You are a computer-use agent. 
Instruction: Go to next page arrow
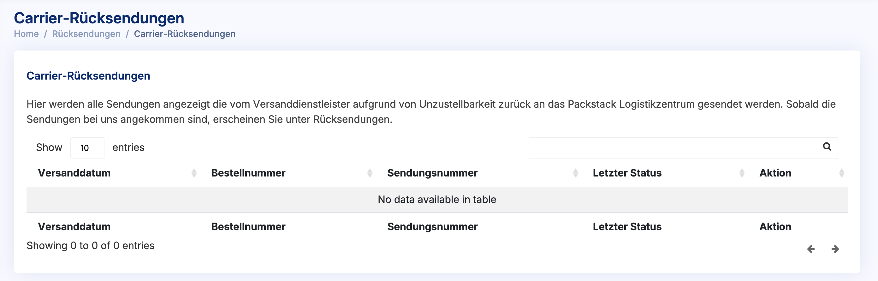coord(835,249)
